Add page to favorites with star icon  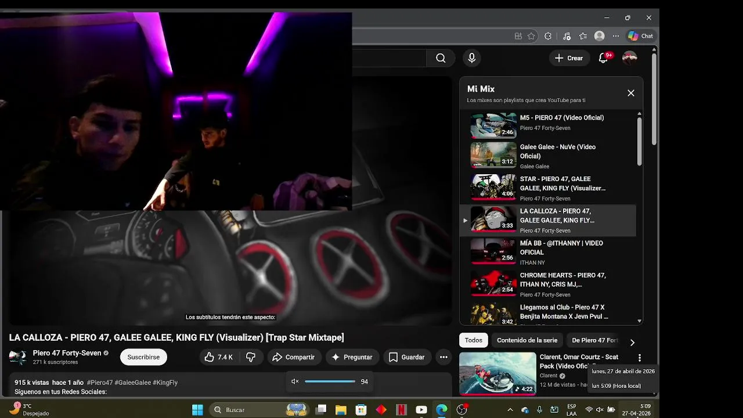pos(531,36)
